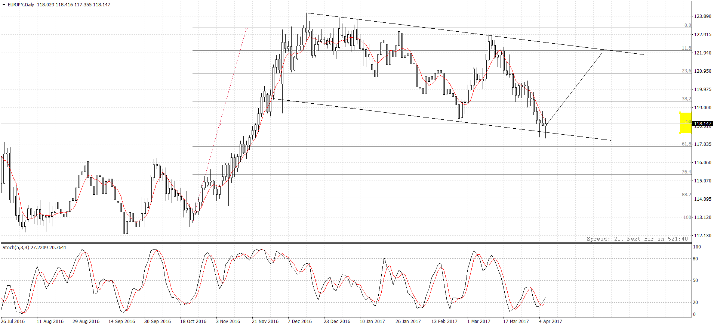Select the Fibonacci 38.2 level label

tap(687, 99)
